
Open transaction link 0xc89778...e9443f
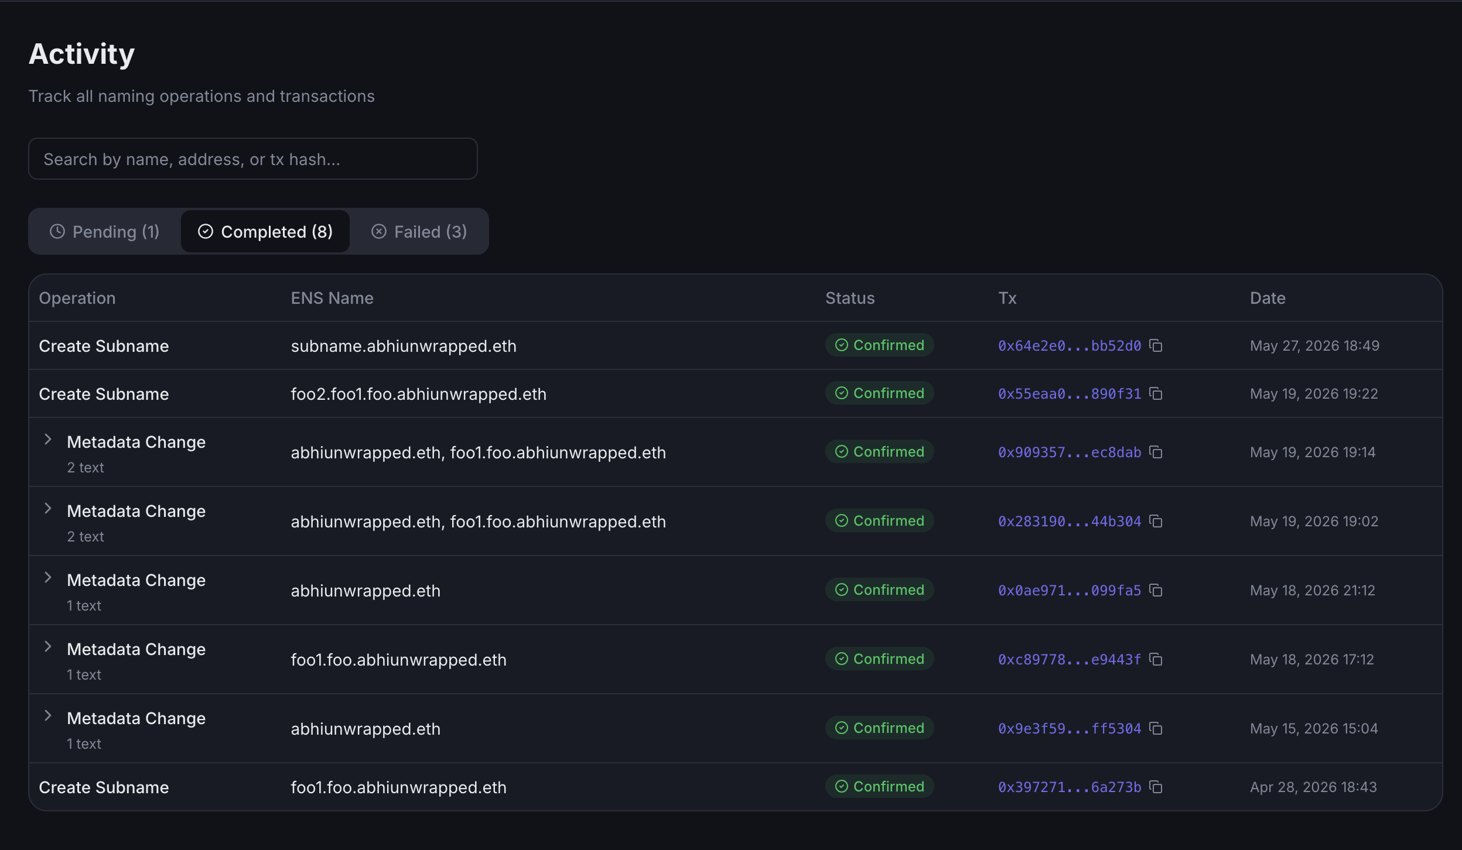tap(1070, 660)
